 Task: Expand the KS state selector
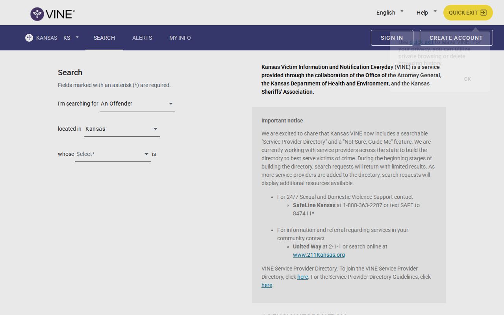[x=71, y=38]
